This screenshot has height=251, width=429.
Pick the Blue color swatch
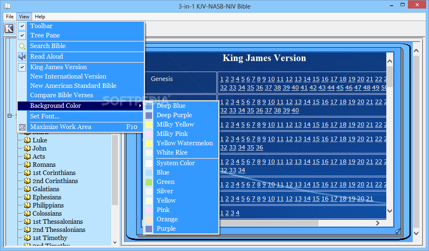149,173
